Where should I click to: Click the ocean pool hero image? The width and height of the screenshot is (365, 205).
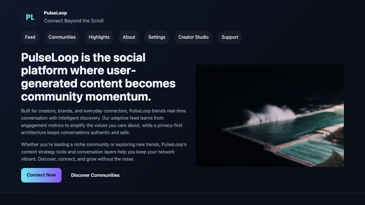269,115
